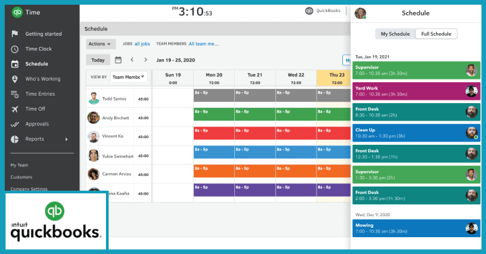Go to the next week arrow

click(146, 60)
